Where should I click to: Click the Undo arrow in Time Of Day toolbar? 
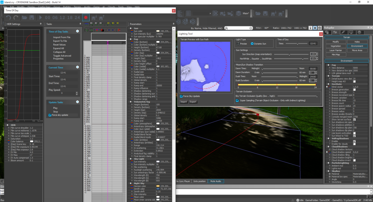pyautogui.click(x=8, y=17)
